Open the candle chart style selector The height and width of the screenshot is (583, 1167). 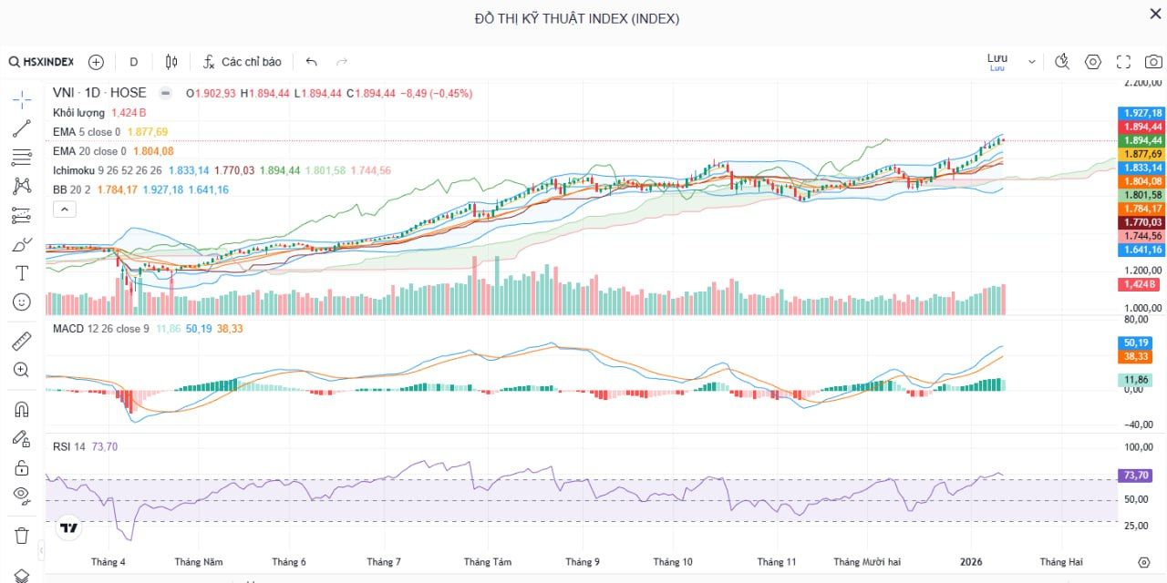pyautogui.click(x=170, y=61)
